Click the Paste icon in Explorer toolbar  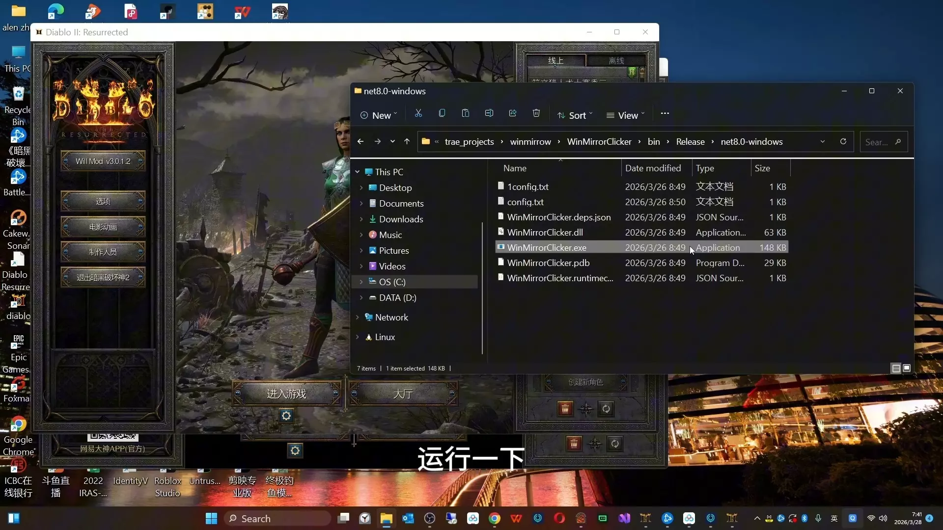(466, 114)
